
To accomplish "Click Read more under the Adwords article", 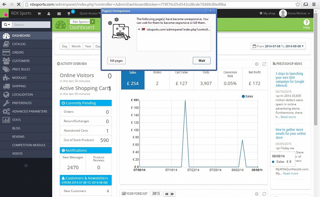I will coord(288,117).
